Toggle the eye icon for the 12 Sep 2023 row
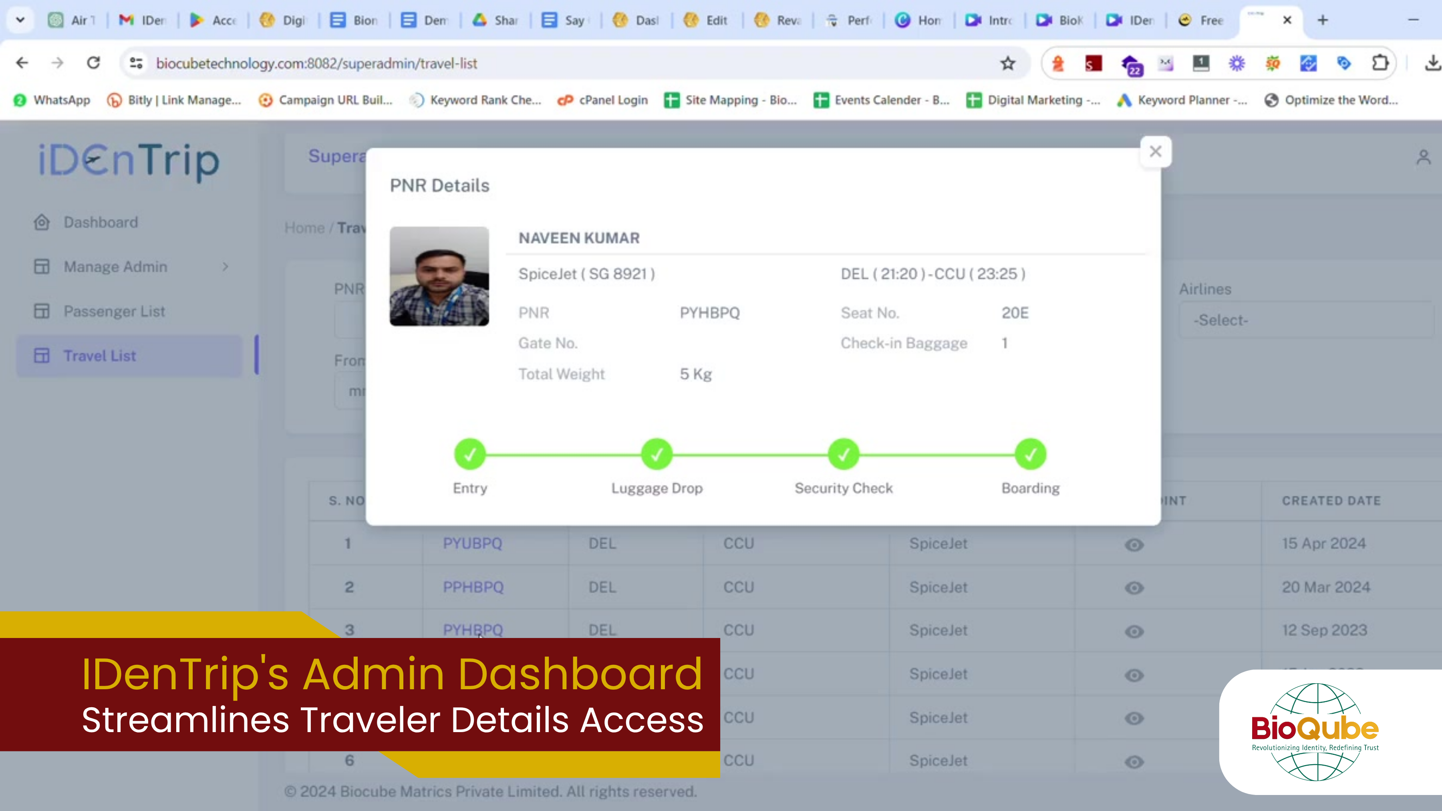The image size is (1442, 811). coord(1134,631)
